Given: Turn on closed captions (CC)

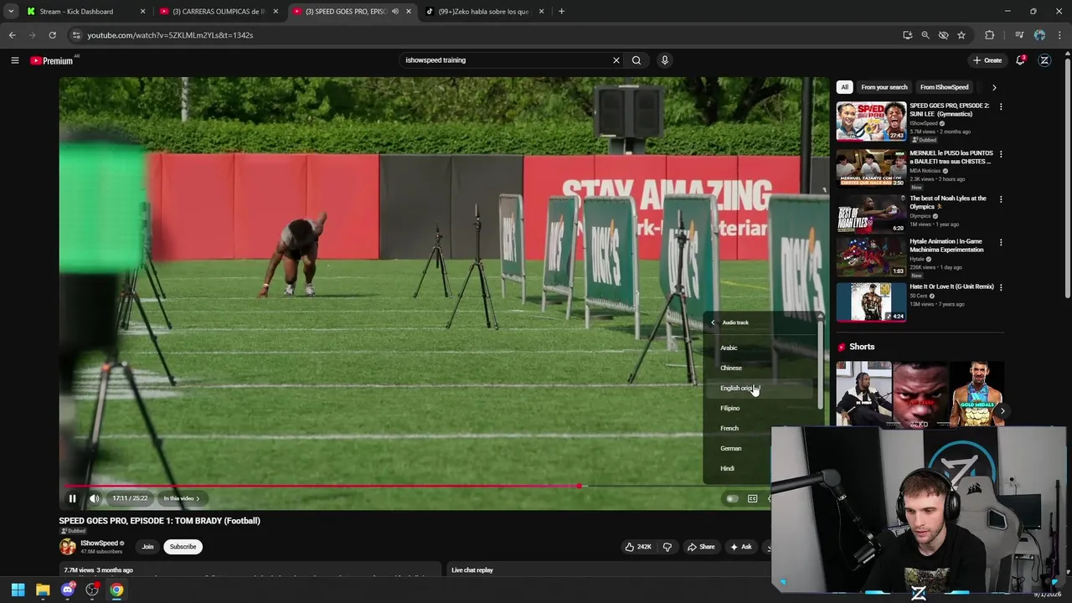Looking at the screenshot, I should click(753, 499).
